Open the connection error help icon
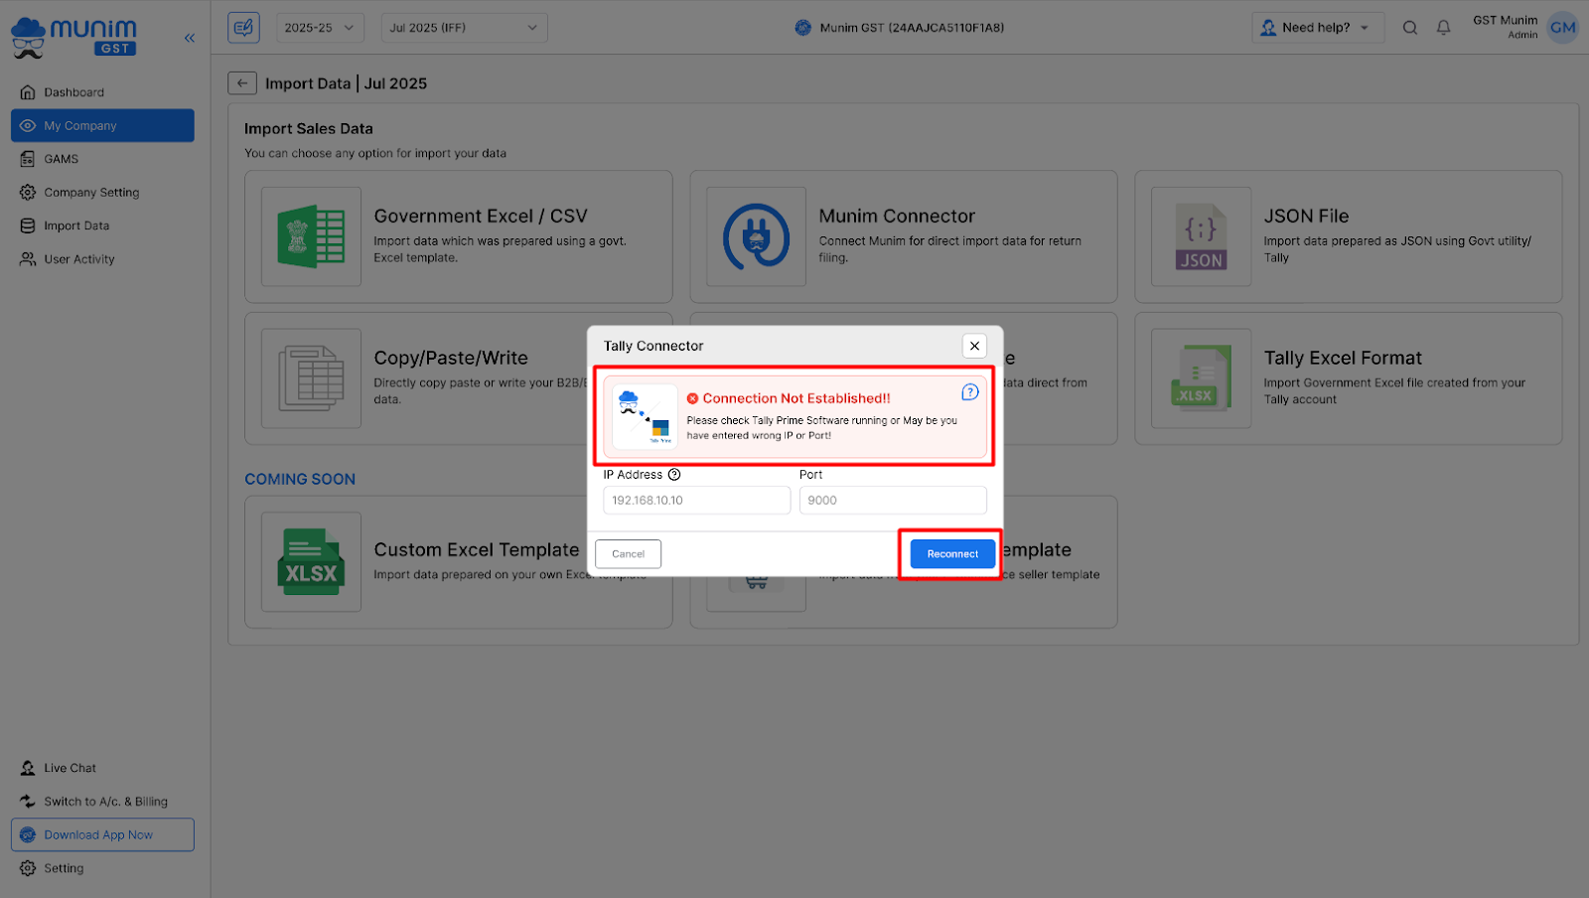 [x=969, y=392]
